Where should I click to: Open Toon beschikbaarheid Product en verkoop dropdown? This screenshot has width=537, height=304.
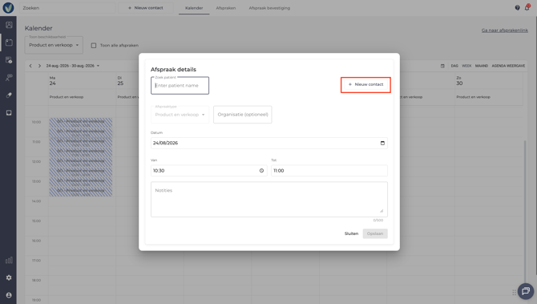[x=54, y=45]
